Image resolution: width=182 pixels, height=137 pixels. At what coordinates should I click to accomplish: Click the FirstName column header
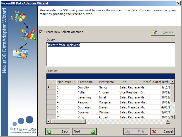[108, 82]
